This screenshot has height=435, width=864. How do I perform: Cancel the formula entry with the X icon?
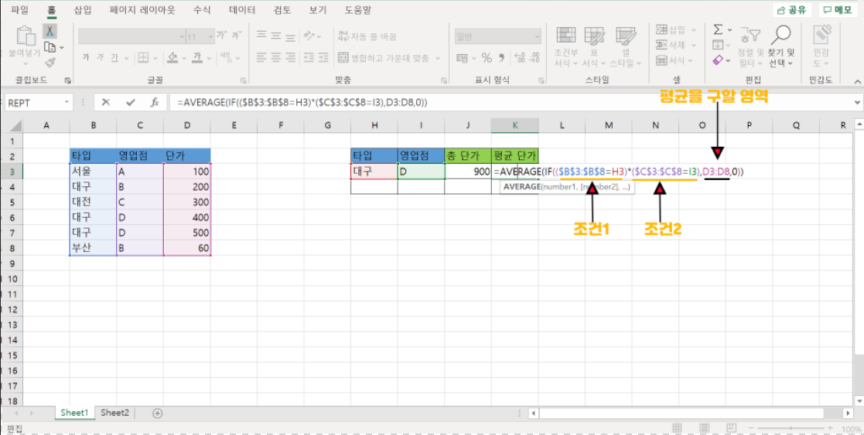tap(106, 103)
